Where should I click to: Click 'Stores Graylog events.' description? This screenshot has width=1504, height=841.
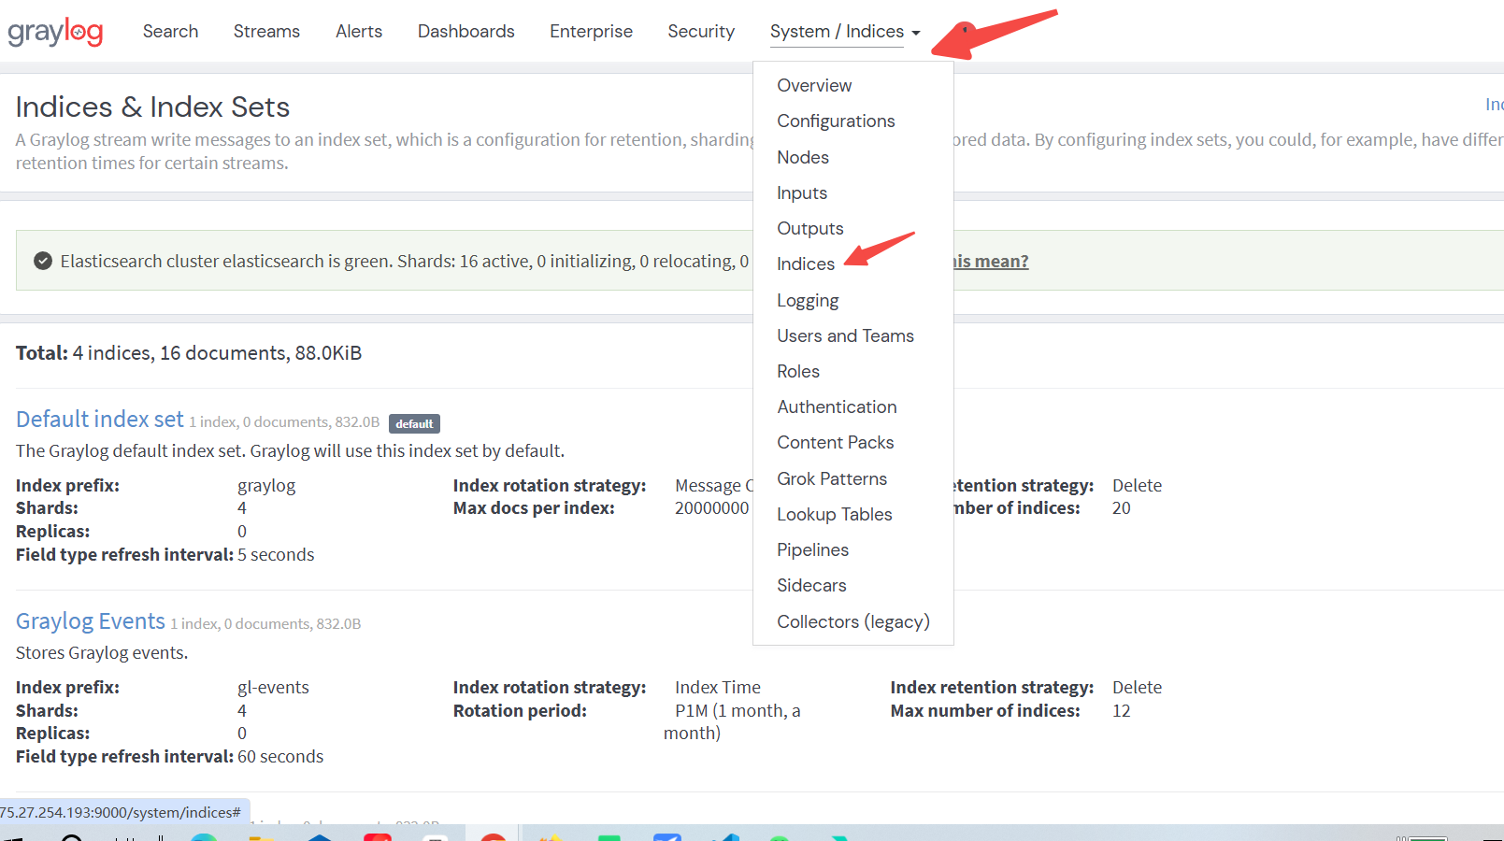[102, 652]
